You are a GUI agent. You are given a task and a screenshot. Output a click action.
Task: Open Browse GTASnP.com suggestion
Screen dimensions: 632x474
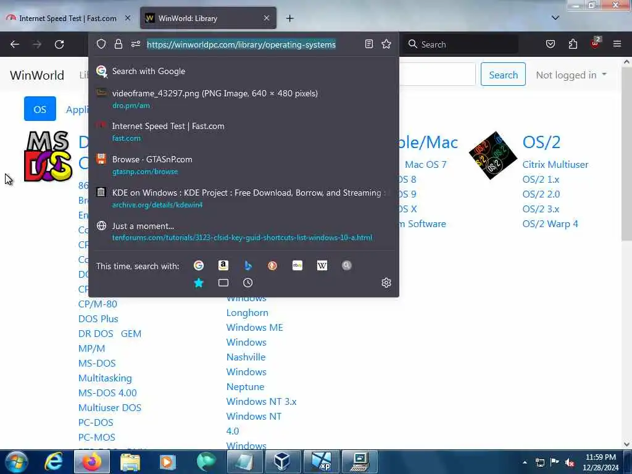click(x=243, y=165)
